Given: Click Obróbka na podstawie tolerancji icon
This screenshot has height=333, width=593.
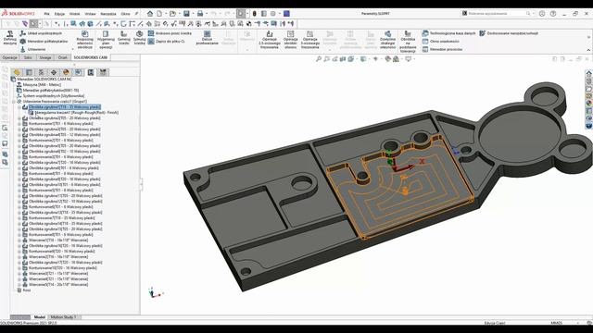Looking at the screenshot, I should tap(408, 42).
